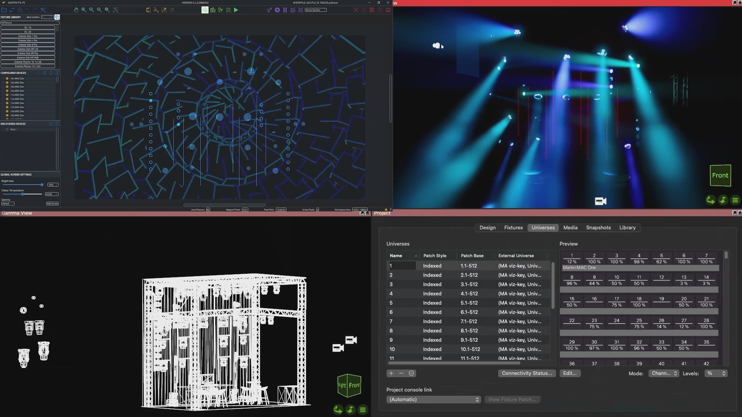Image resolution: width=742 pixels, height=417 pixels.
Task: Click the open folder icon
Action: 4,10
